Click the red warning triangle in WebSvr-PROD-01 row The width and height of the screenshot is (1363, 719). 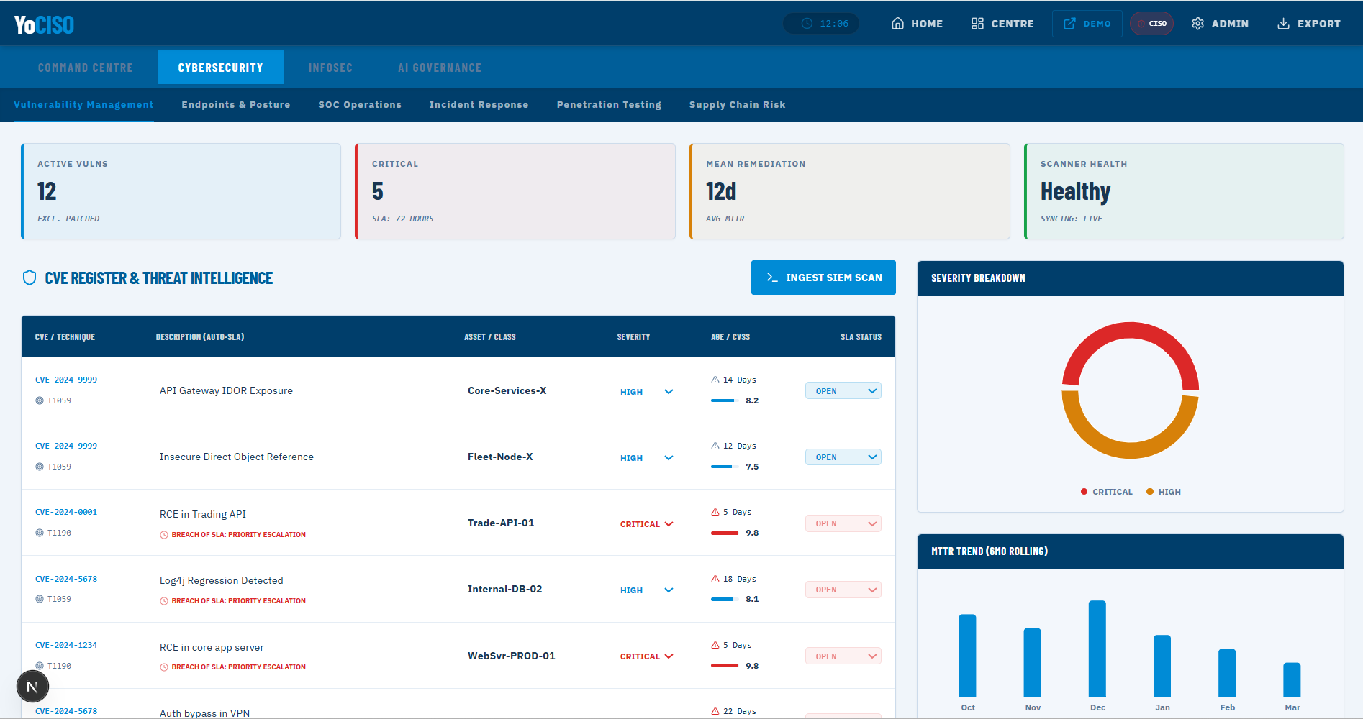point(715,645)
